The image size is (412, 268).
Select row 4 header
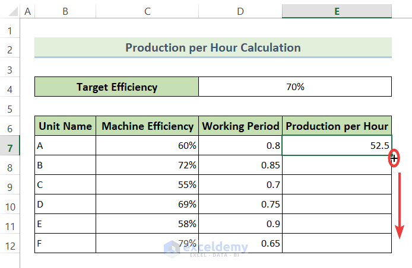pos(9,87)
